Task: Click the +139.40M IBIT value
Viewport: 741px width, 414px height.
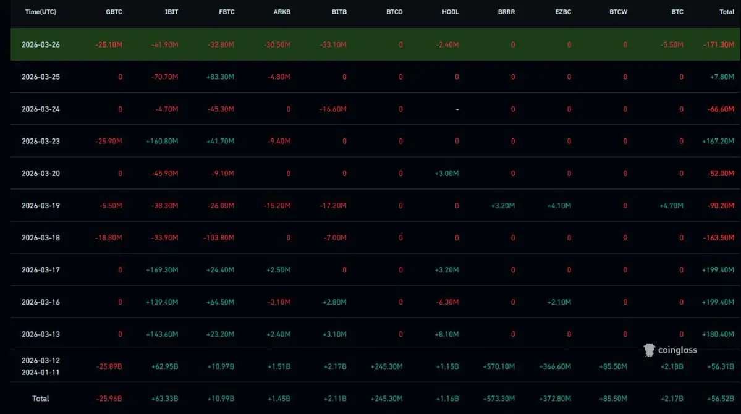Action: (x=162, y=302)
